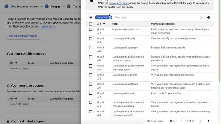Click the filter list icon
221x124 pixels.
pos(90,18)
